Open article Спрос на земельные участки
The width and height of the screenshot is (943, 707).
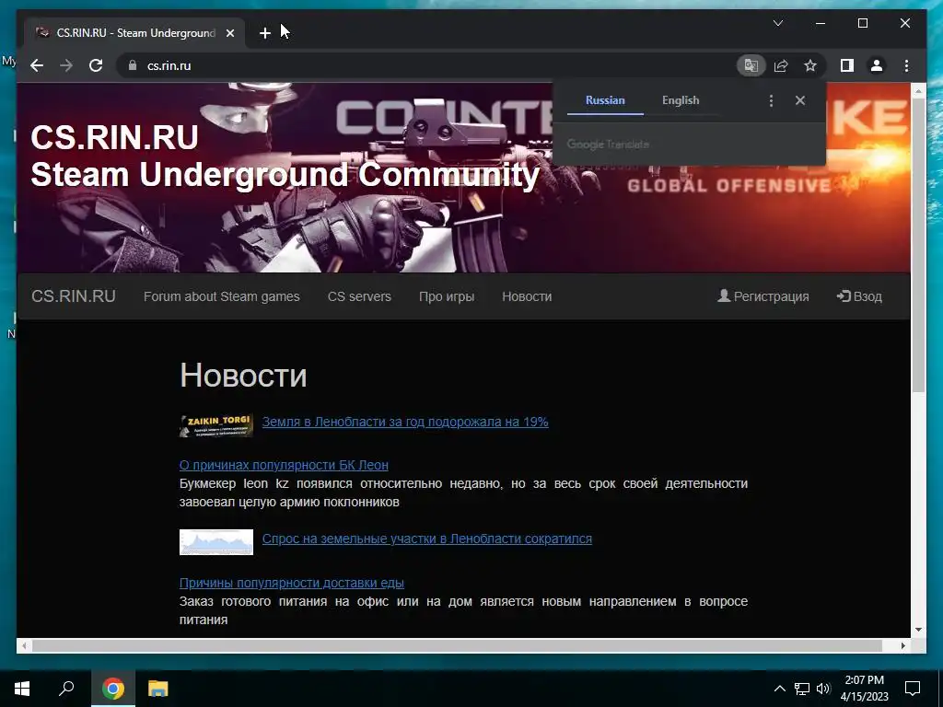point(427,539)
